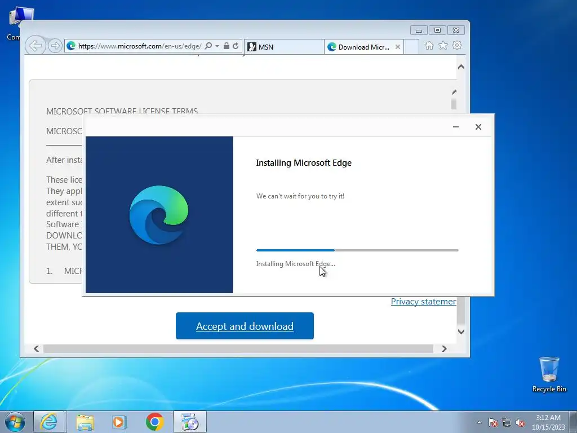Click the Edge installation progress bar
Image resolution: width=577 pixels, height=433 pixels.
[x=357, y=250]
